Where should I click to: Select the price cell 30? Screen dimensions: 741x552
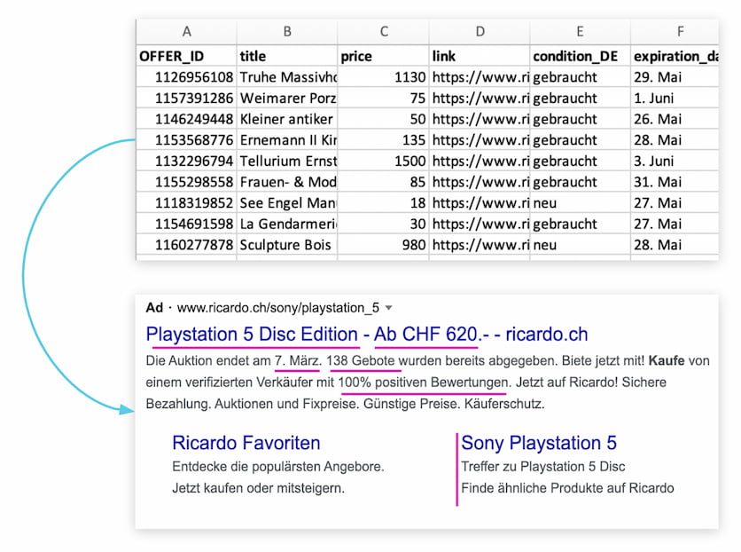click(x=384, y=224)
